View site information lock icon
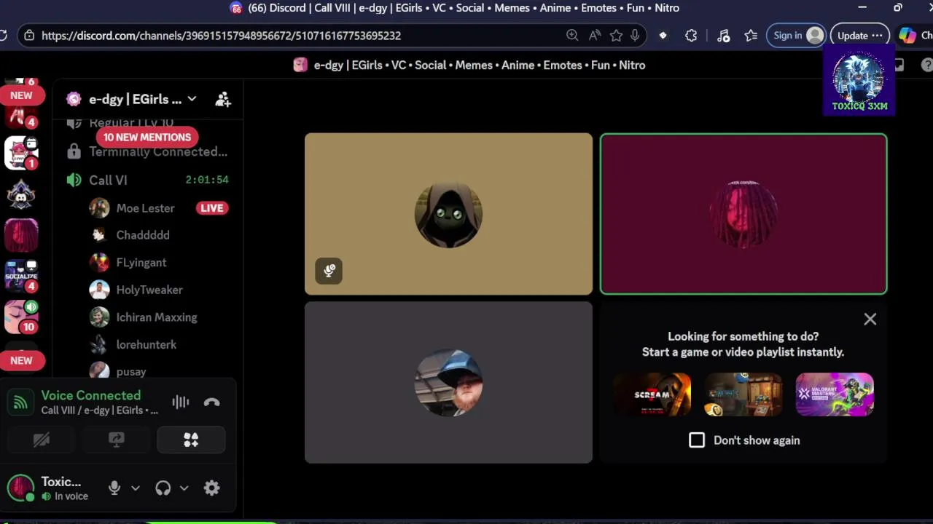Image resolution: width=933 pixels, height=524 pixels. point(28,36)
